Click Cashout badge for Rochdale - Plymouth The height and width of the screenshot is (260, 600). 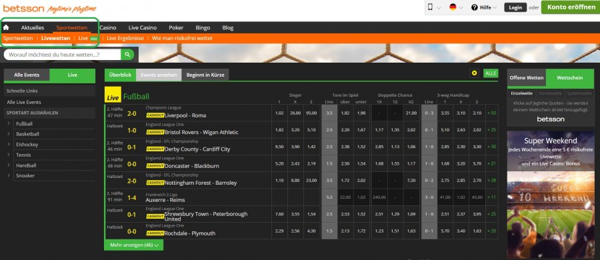click(x=155, y=233)
